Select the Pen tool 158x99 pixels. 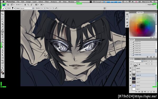[x=2, y=50]
